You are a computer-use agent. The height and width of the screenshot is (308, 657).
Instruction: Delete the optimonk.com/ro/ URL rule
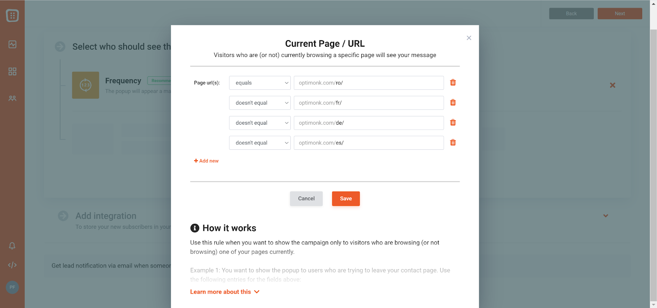pyautogui.click(x=453, y=82)
